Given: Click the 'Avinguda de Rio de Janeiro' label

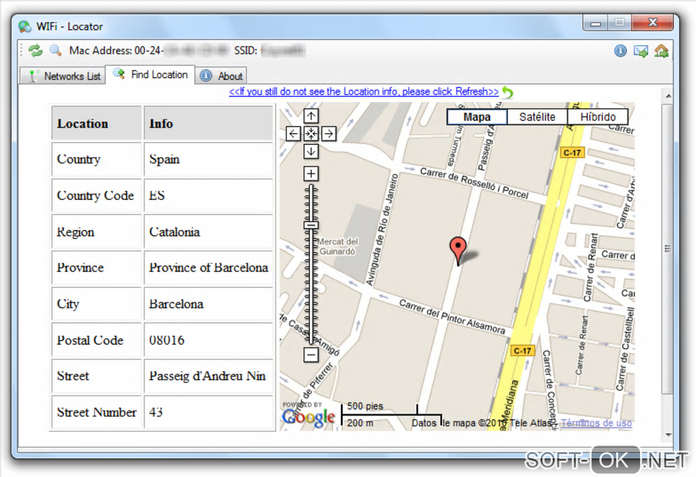Looking at the screenshot, I should coord(381,229).
